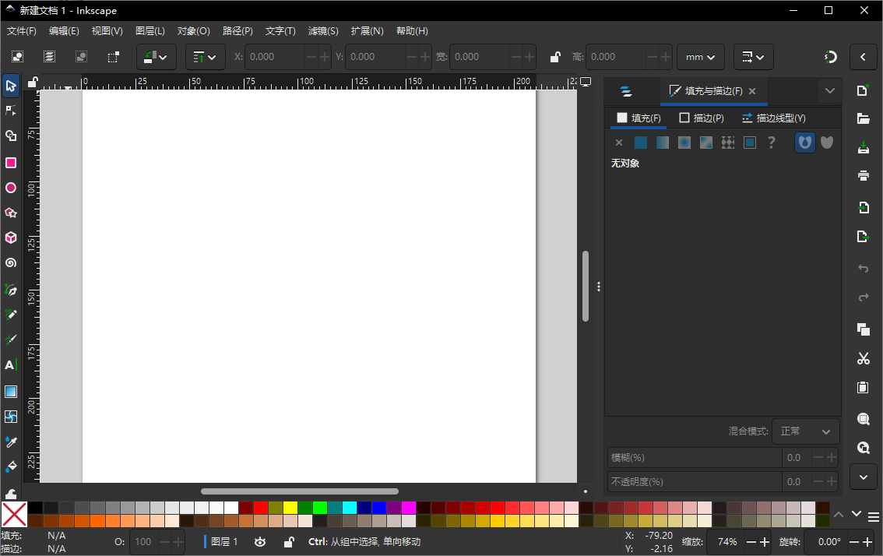The height and width of the screenshot is (556, 883).
Task: Expand the dock panel chevron menu
Action: click(829, 90)
